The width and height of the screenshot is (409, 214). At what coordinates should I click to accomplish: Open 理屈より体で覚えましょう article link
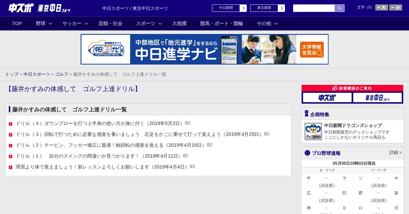[103, 167]
